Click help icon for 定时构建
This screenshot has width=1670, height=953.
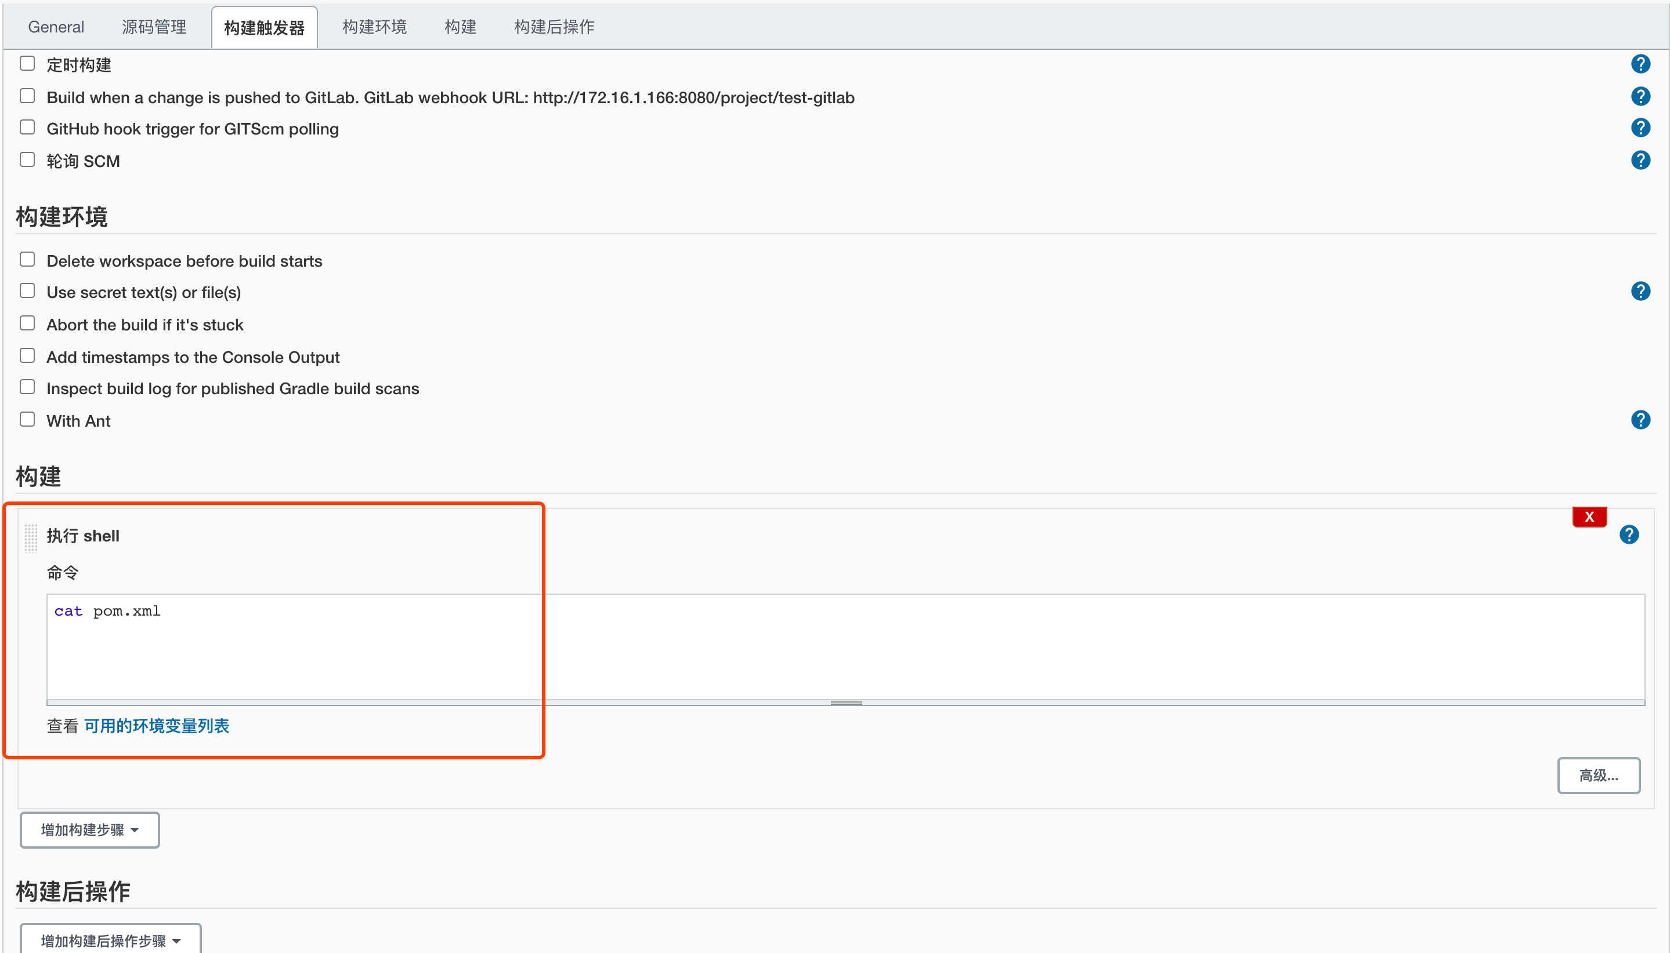click(1640, 64)
